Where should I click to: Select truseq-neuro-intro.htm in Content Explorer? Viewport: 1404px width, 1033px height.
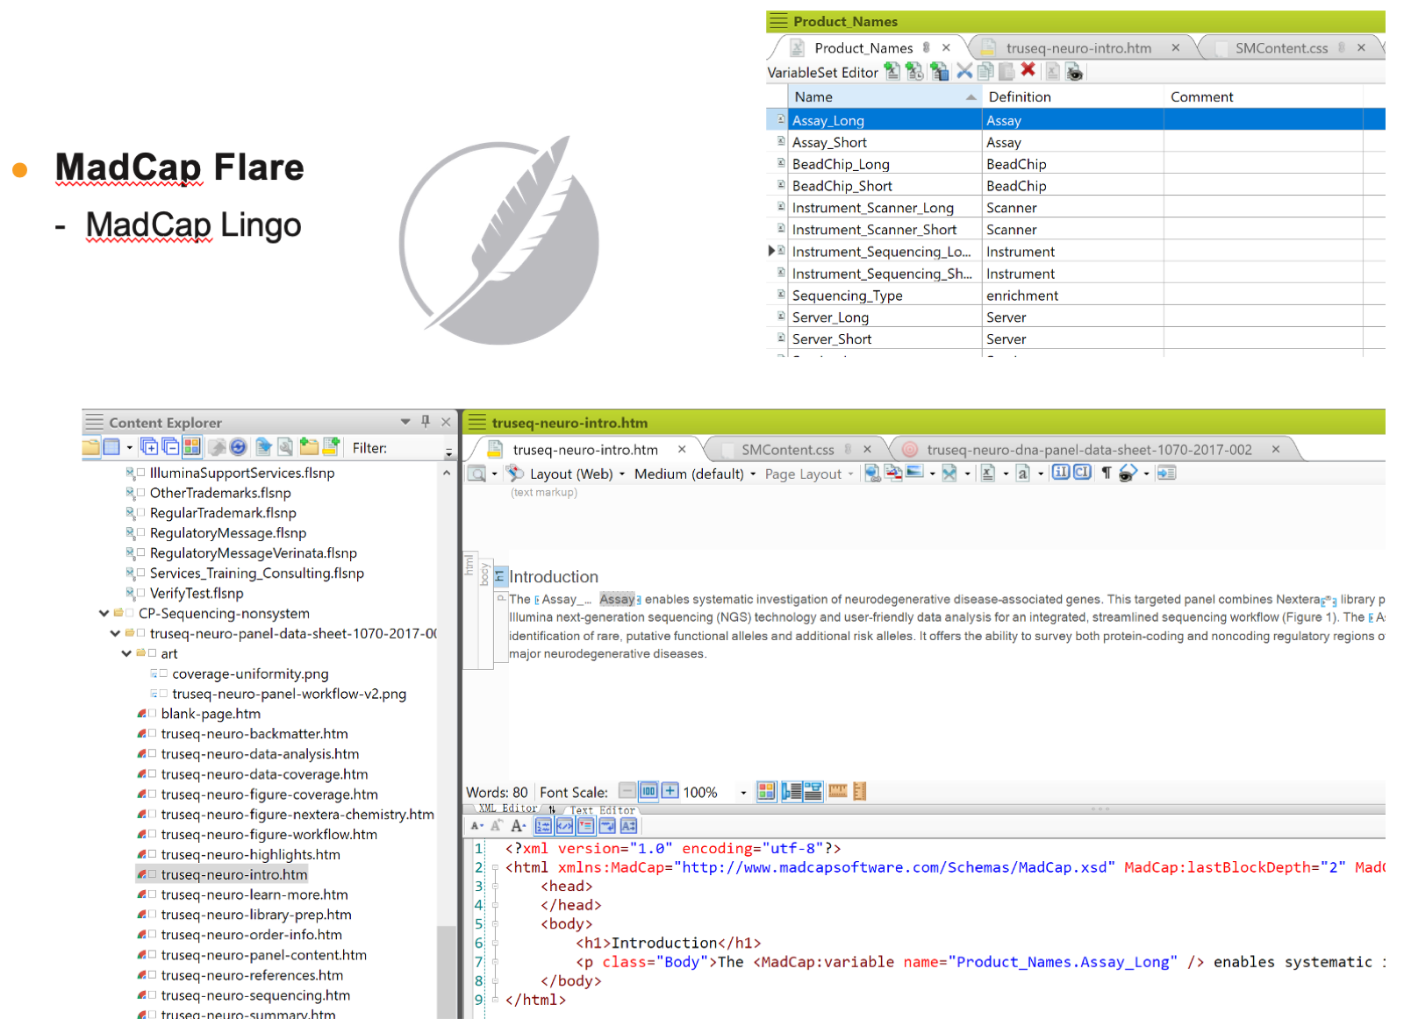[233, 874]
